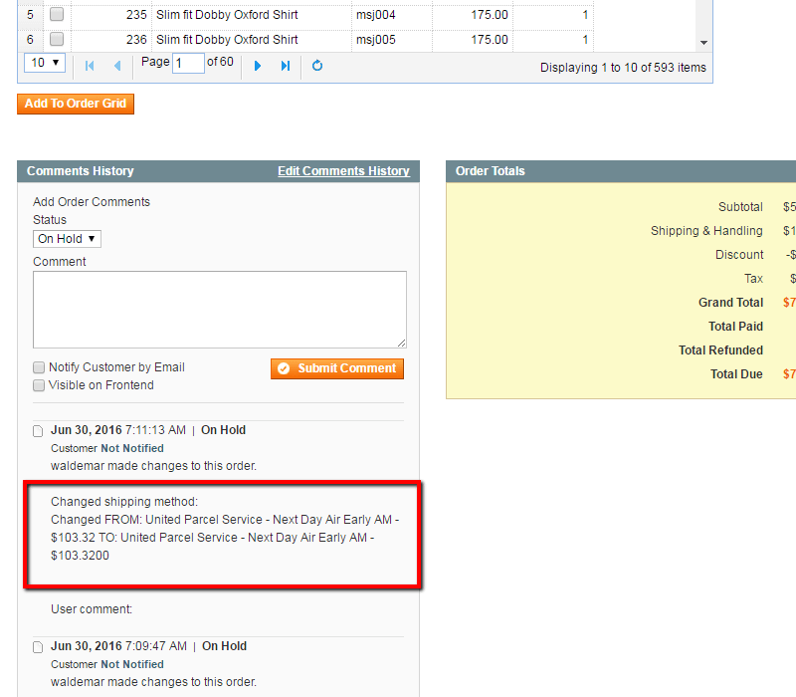Screen dimensions: 796x697
Task: Jump to last page of grid
Action: [x=286, y=66]
